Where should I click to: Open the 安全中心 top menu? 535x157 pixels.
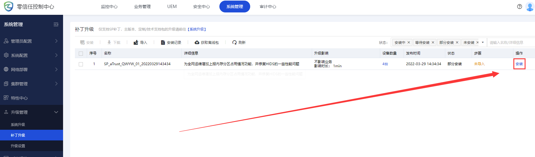tap(201, 7)
